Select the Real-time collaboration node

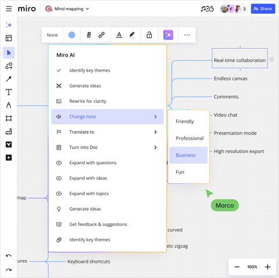tap(239, 59)
